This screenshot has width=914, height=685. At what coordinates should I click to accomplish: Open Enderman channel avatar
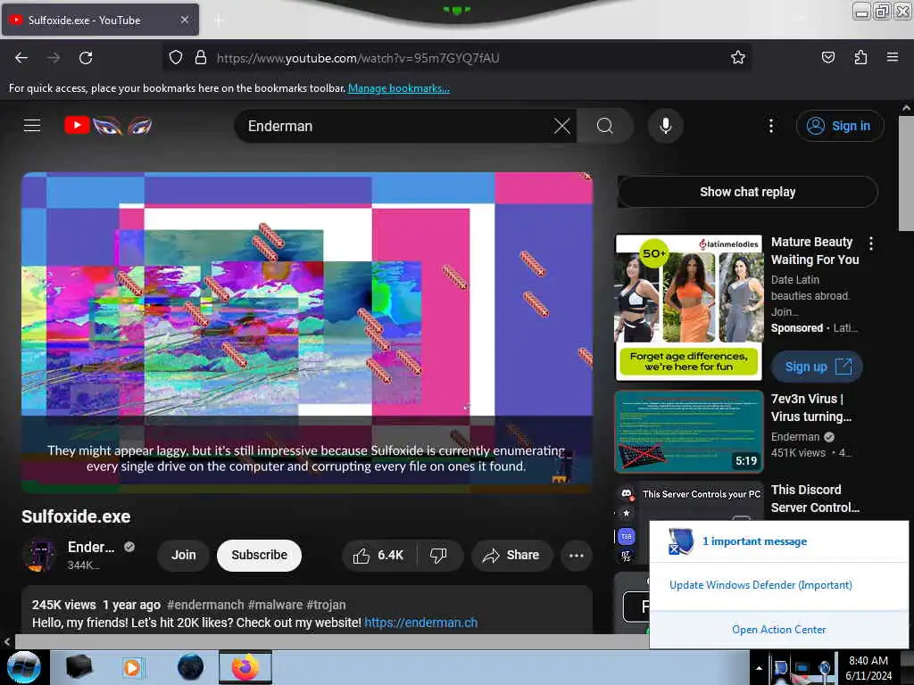click(x=39, y=555)
